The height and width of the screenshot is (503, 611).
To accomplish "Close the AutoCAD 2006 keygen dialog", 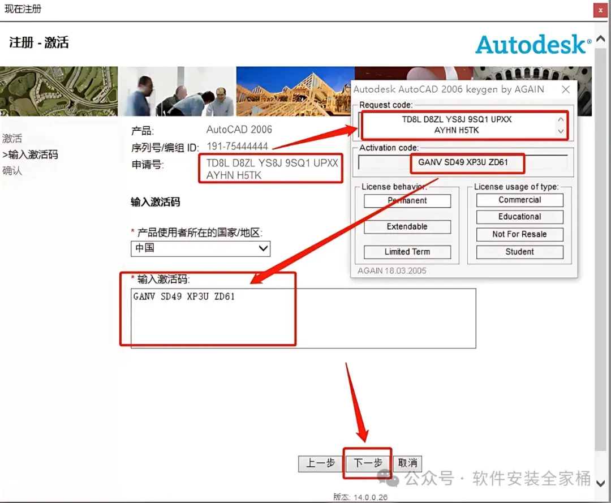I will 566,89.
